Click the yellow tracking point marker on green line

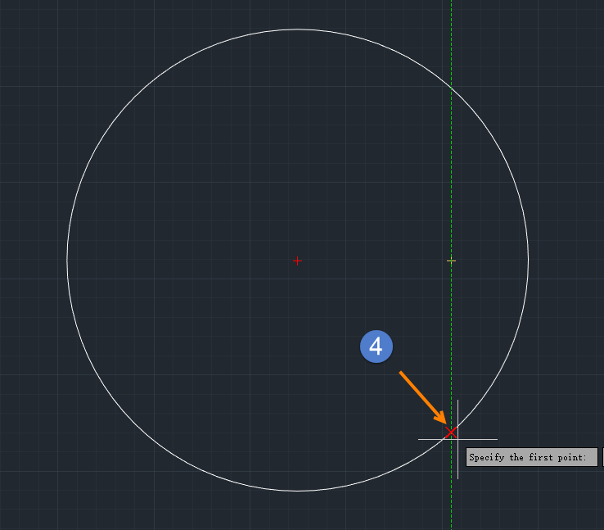[452, 261]
